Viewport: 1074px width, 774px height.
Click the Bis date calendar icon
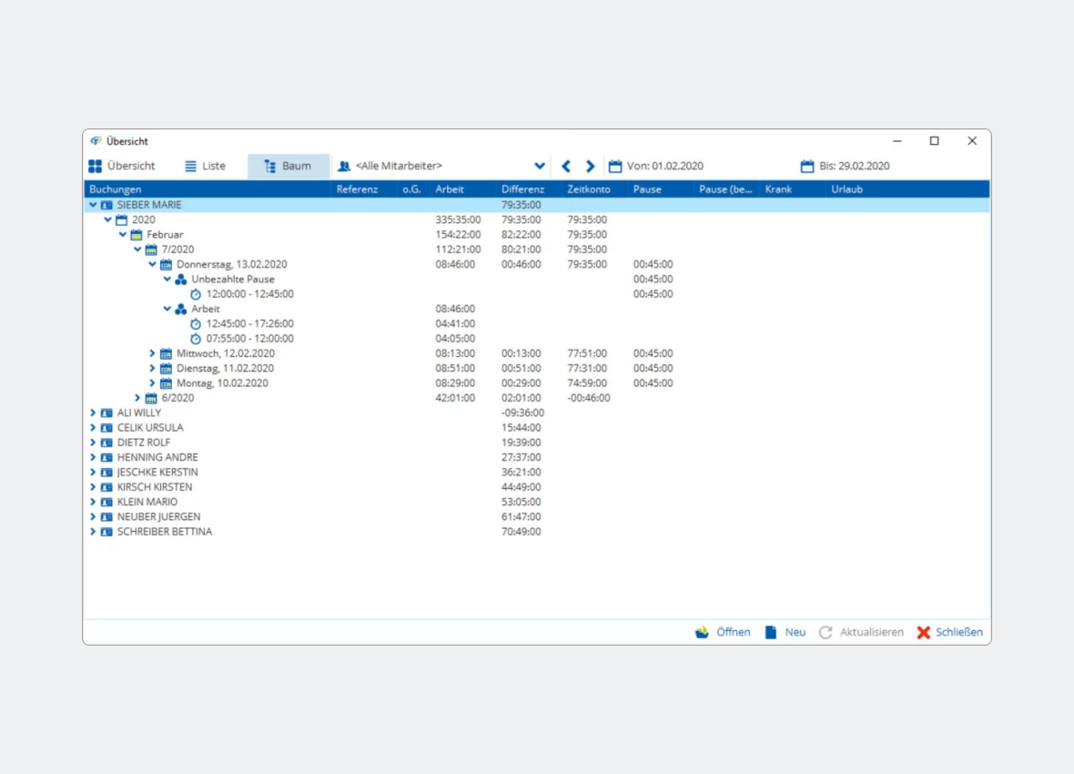tap(807, 167)
